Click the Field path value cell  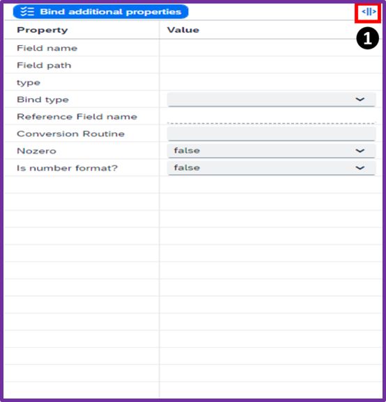point(271,65)
